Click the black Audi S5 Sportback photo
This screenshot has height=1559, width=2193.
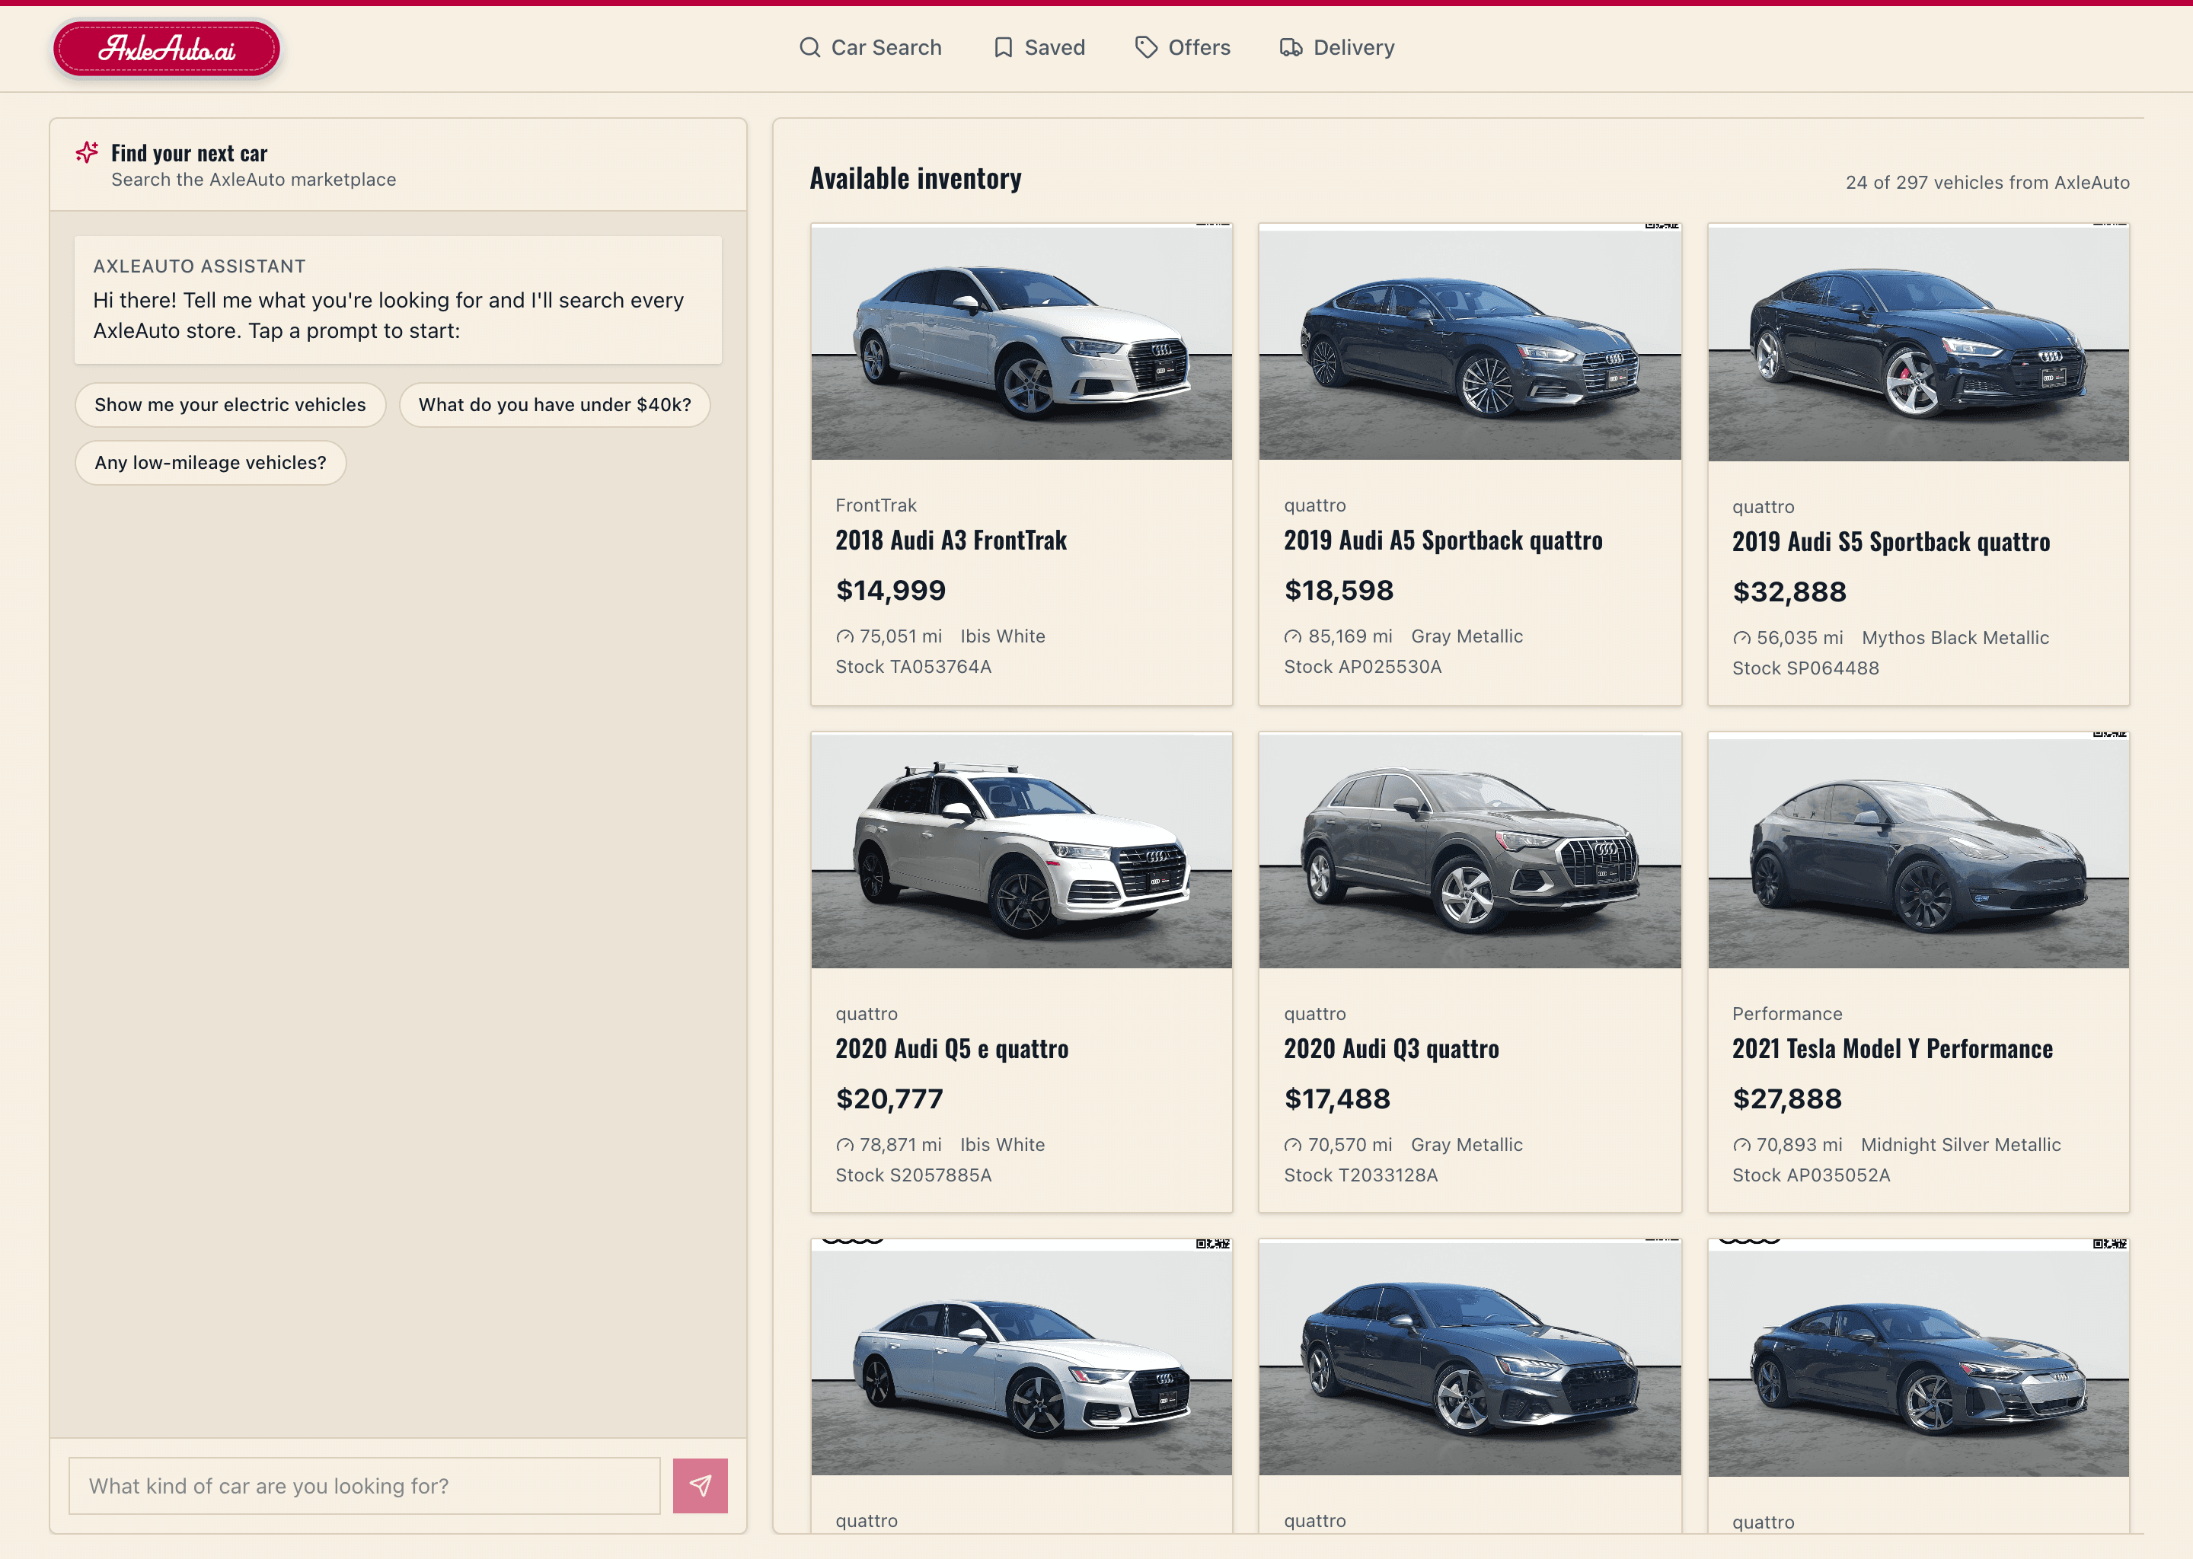[x=1918, y=343]
